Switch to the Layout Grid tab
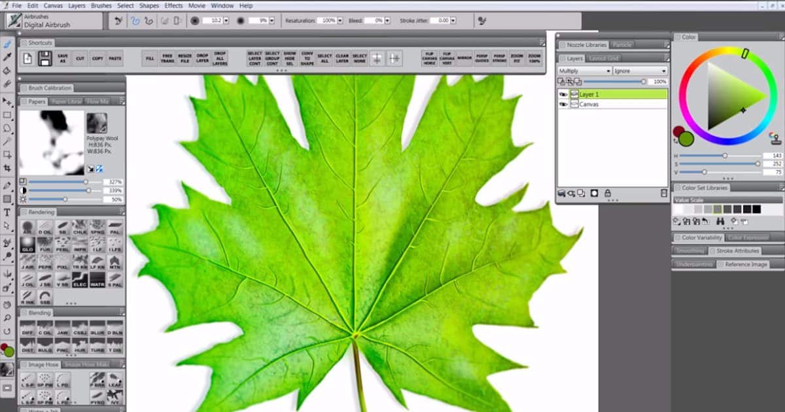 pos(603,58)
